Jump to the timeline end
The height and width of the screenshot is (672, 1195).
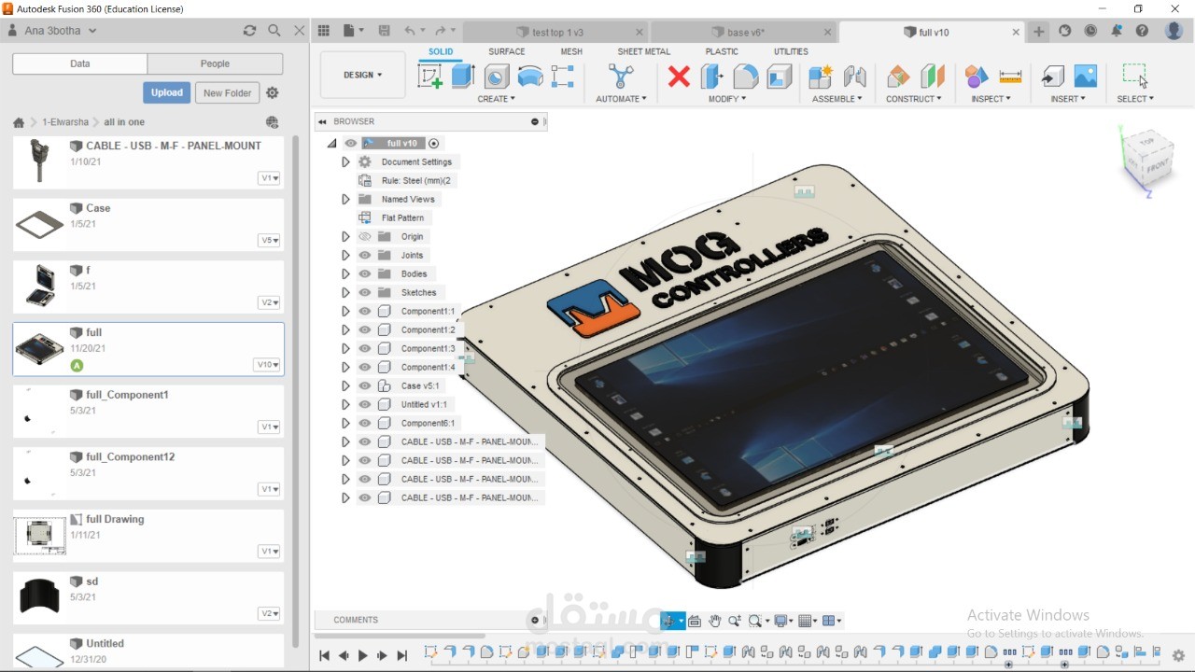pyautogui.click(x=402, y=656)
